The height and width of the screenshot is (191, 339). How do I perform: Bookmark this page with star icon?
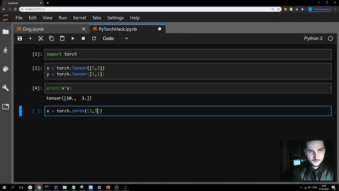(x=279, y=9)
